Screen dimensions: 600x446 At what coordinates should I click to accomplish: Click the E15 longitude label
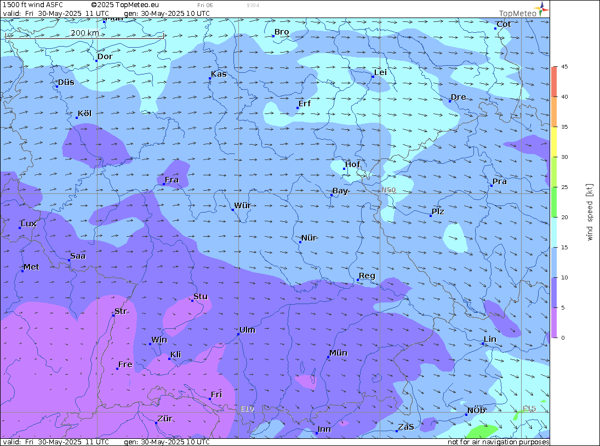(529, 409)
